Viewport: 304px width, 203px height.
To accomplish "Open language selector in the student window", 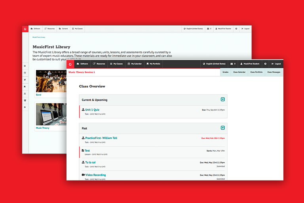I will 214,64.
